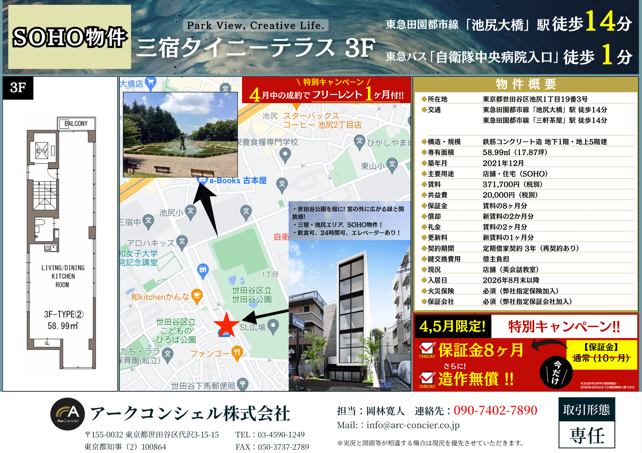Click the 物件概要 gold header bar
642x453 pixels.
[525, 84]
